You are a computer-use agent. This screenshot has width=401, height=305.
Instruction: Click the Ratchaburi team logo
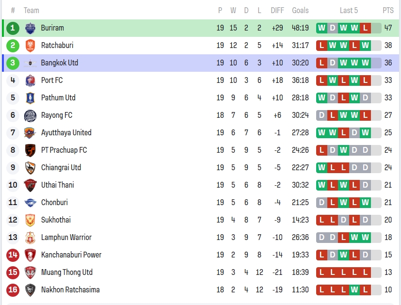tap(30, 46)
